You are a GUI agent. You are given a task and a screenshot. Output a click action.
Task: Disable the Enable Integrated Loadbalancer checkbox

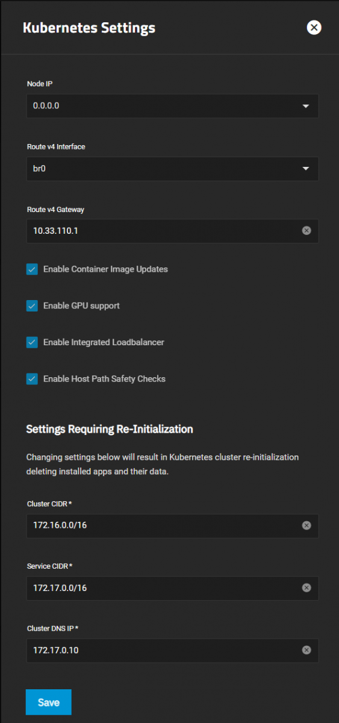click(32, 342)
